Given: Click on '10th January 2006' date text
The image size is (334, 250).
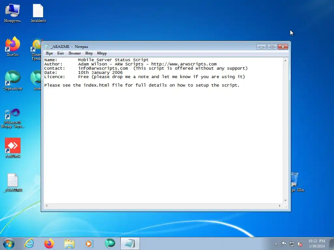Looking at the screenshot, I should [x=100, y=73].
